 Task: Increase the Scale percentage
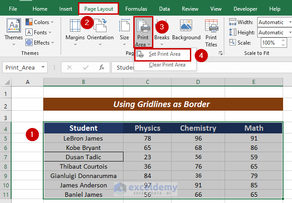[x=283, y=41]
